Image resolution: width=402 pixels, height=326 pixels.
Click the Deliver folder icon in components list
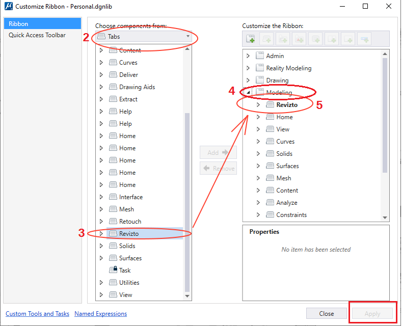113,75
